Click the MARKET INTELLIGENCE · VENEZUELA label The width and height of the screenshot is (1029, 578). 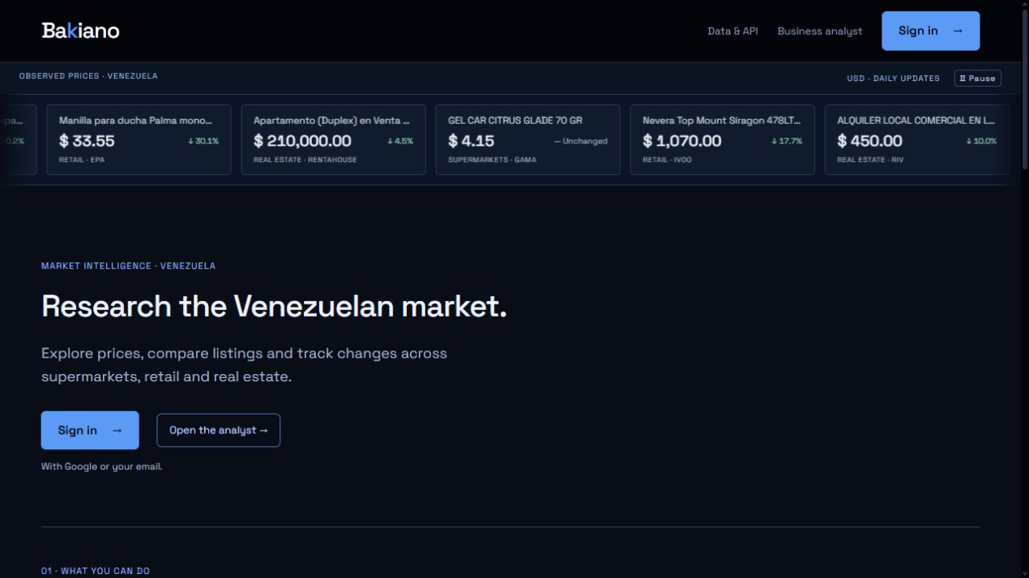click(128, 266)
